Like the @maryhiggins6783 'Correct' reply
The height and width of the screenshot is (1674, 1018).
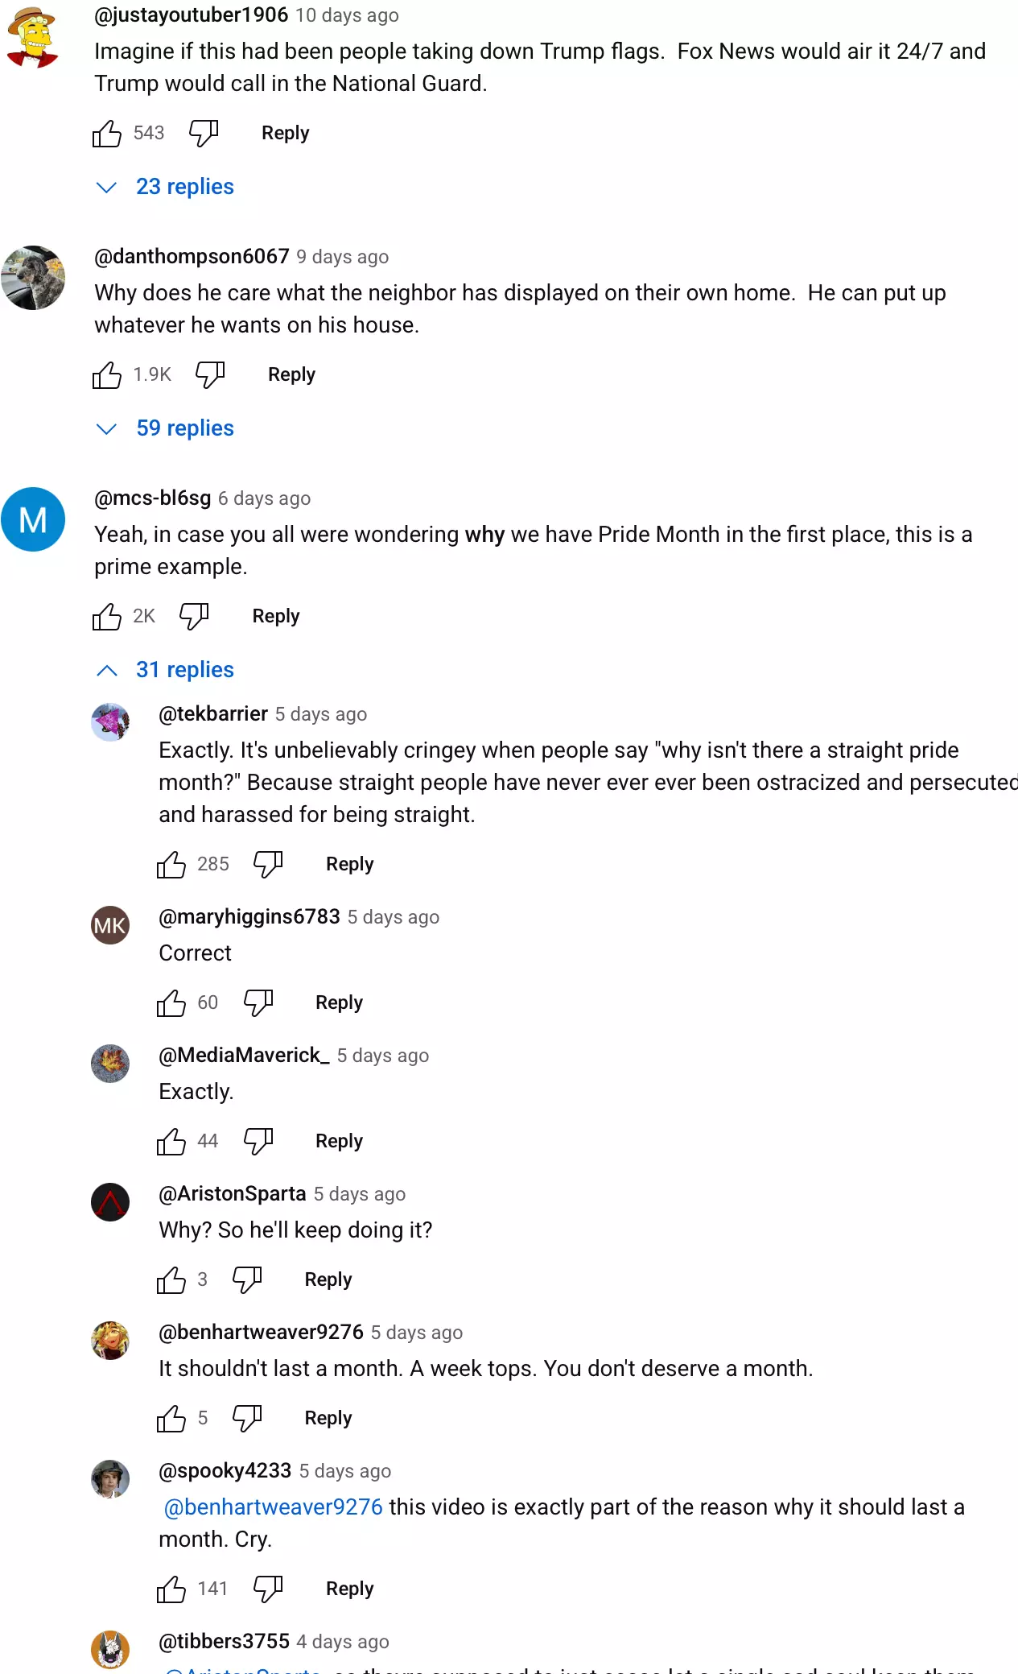(171, 1003)
